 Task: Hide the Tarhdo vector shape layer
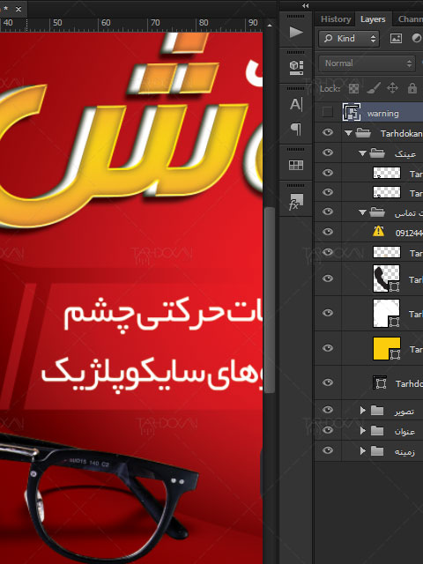(327, 382)
